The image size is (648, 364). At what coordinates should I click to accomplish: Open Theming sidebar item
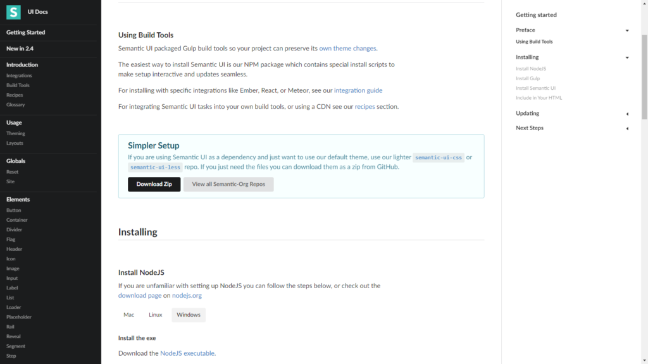(16, 133)
